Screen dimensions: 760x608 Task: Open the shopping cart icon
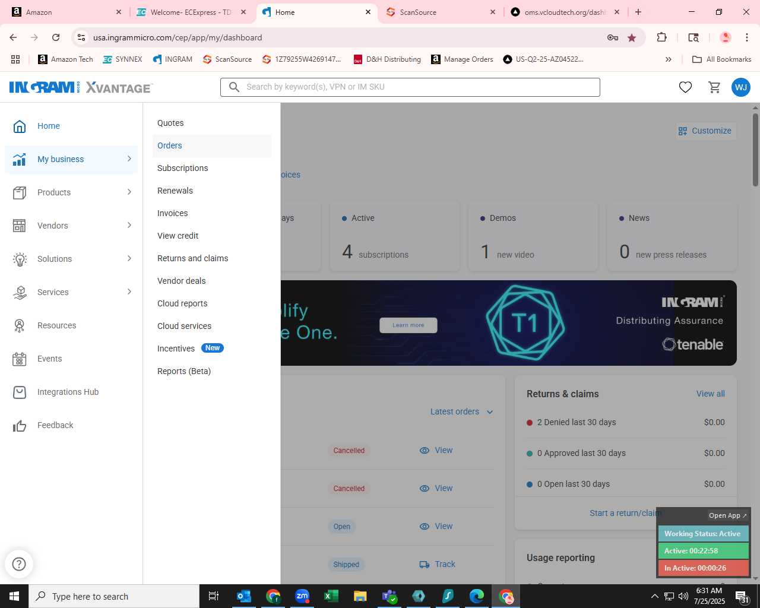(x=714, y=87)
